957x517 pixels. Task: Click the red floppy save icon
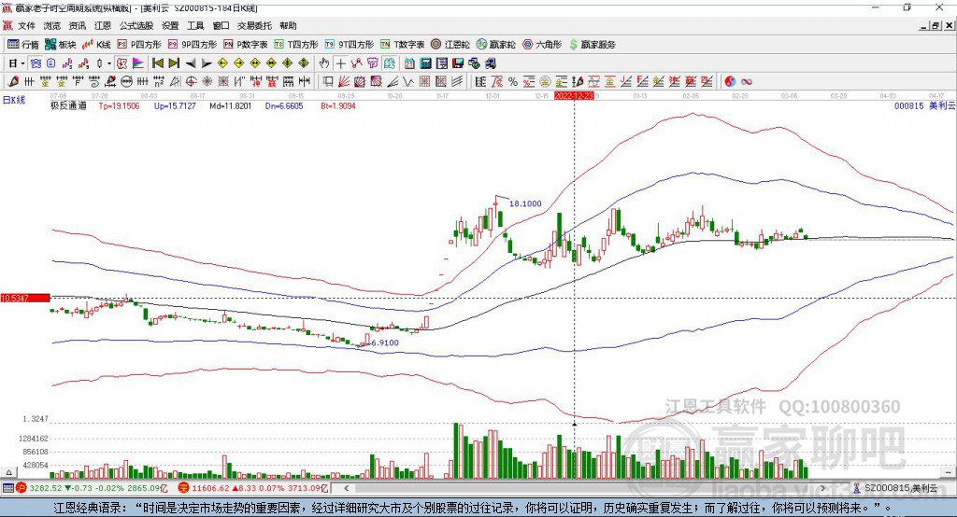[458, 63]
